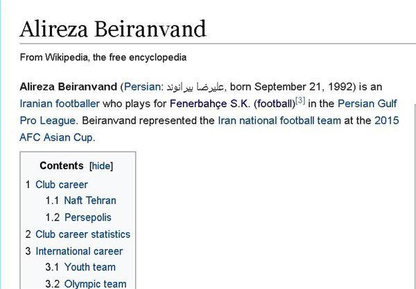Click the bold Alireza Beiranvand name in intro
The height and width of the screenshot is (289, 416).
[68, 87]
